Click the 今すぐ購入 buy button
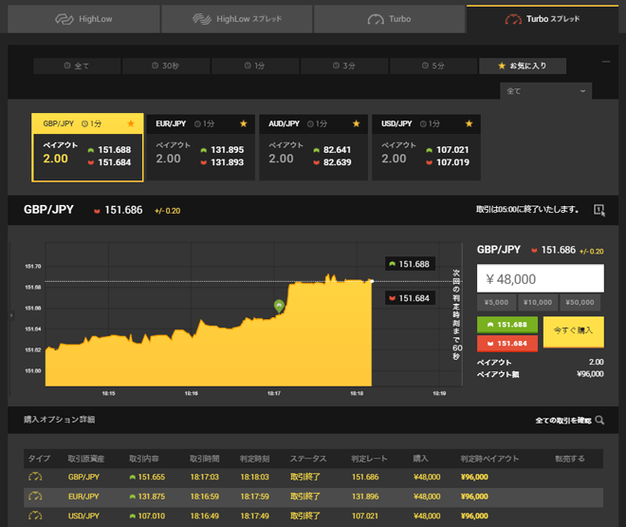 point(573,331)
